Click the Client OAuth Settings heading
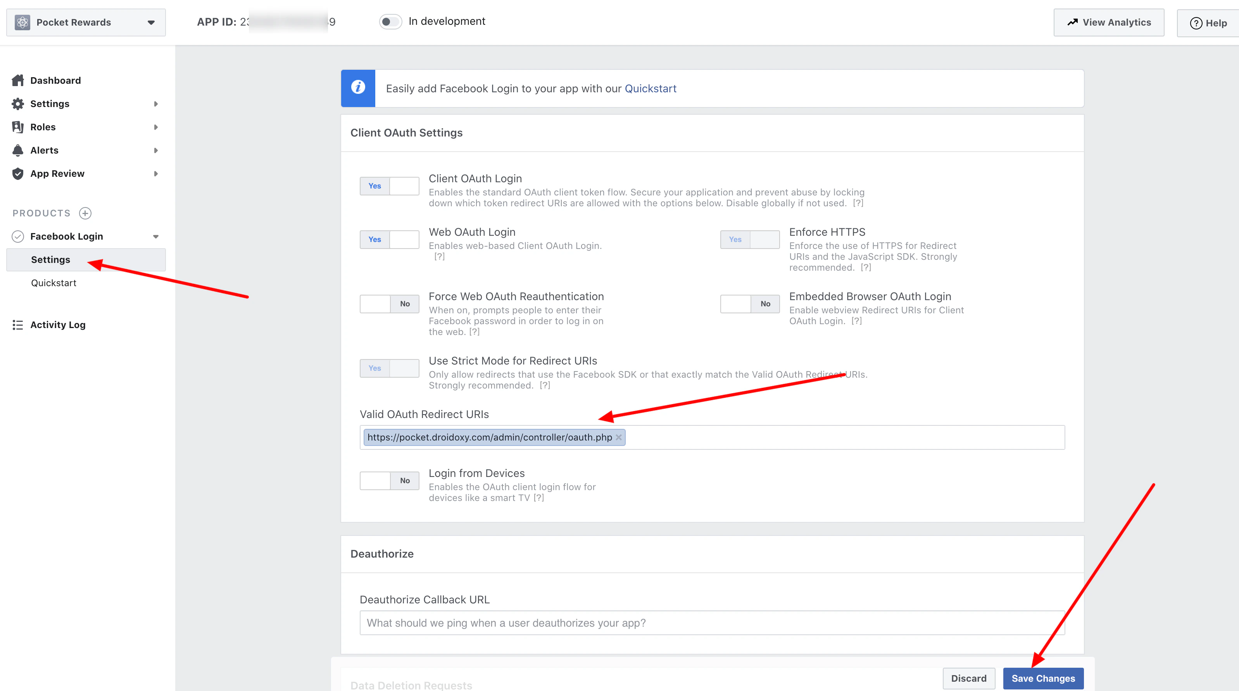This screenshot has height=691, width=1239. [x=406, y=133]
